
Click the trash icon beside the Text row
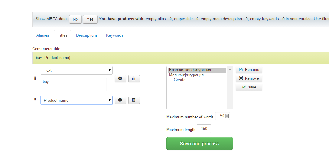click(x=134, y=79)
